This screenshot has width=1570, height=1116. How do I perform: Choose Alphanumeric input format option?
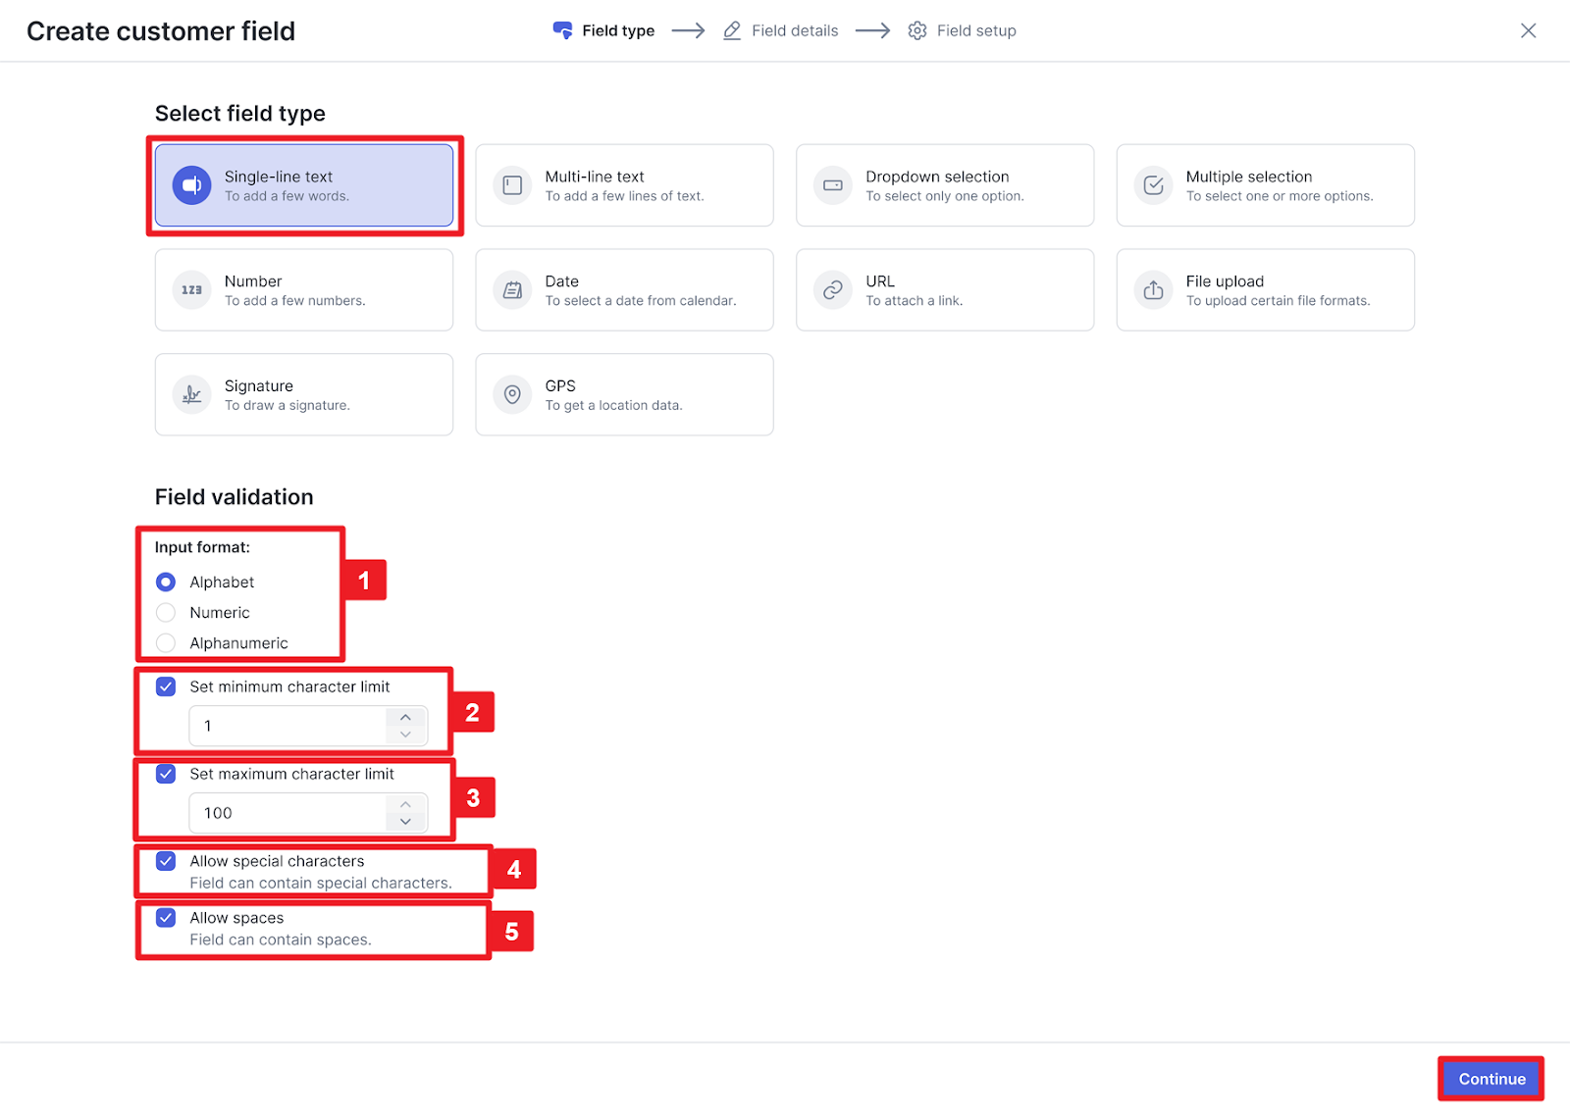(x=166, y=643)
